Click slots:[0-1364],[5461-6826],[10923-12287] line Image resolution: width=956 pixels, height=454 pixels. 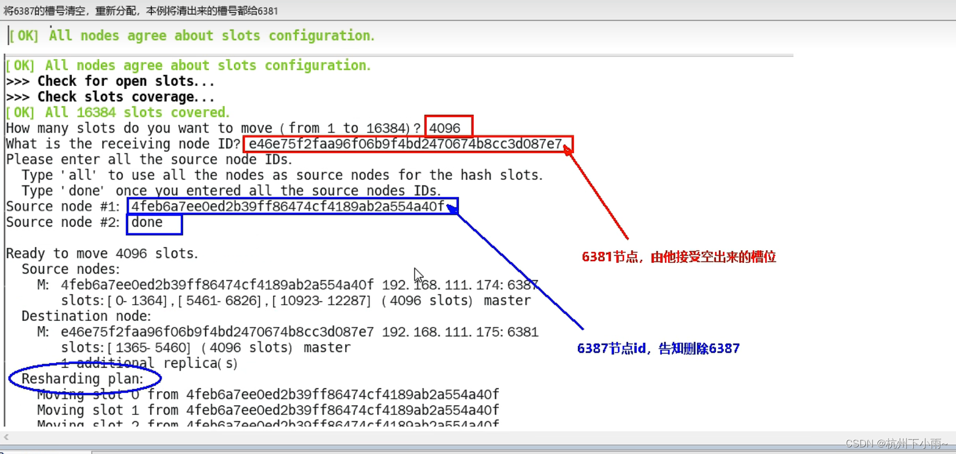[296, 301]
